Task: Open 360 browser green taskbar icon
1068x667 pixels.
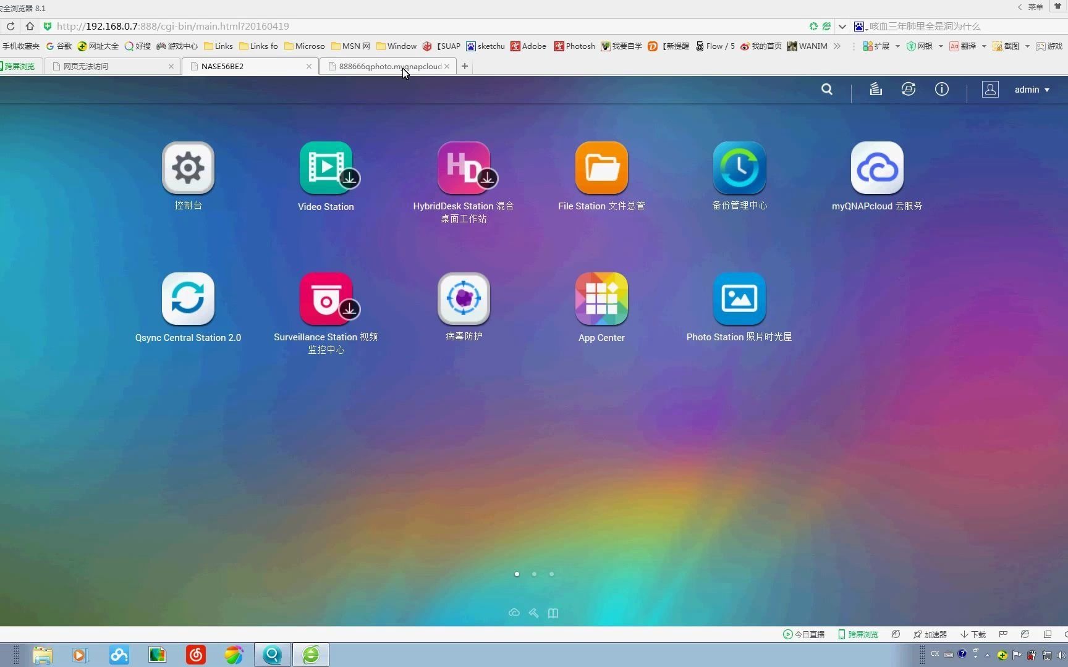Action: tap(311, 655)
